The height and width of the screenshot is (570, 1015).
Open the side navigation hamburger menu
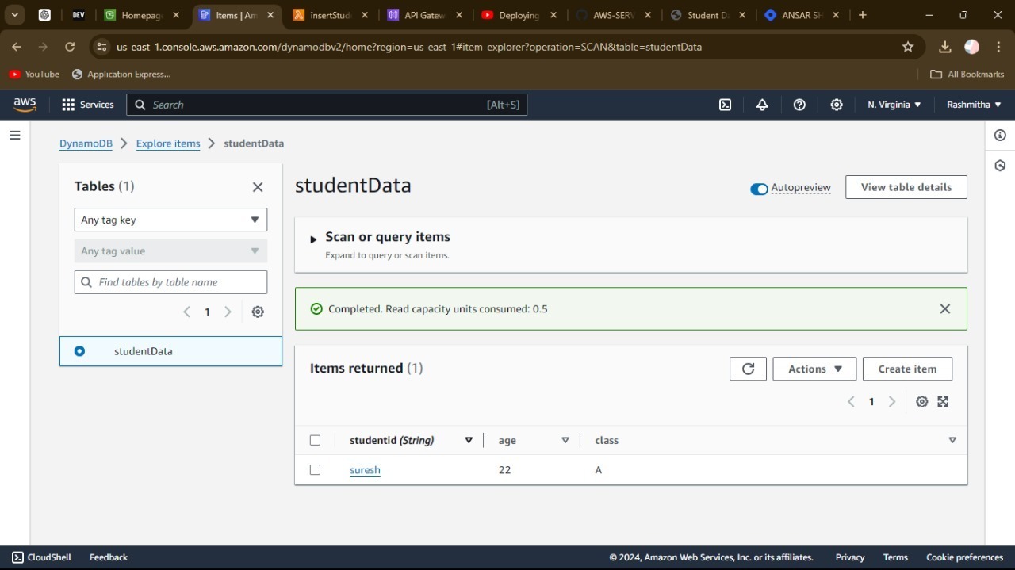(x=14, y=136)
